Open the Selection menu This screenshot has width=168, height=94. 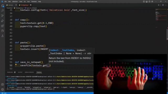[x=15, y=2]
